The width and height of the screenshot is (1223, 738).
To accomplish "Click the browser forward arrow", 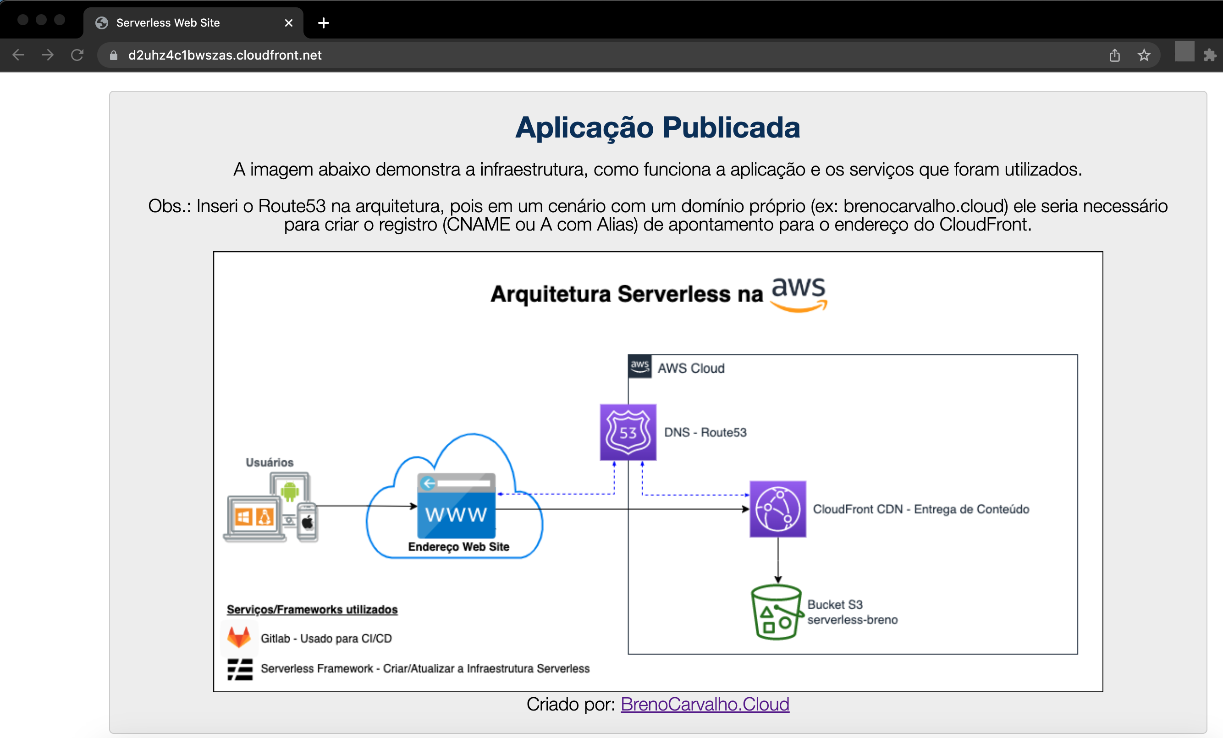I will point(48,55).
